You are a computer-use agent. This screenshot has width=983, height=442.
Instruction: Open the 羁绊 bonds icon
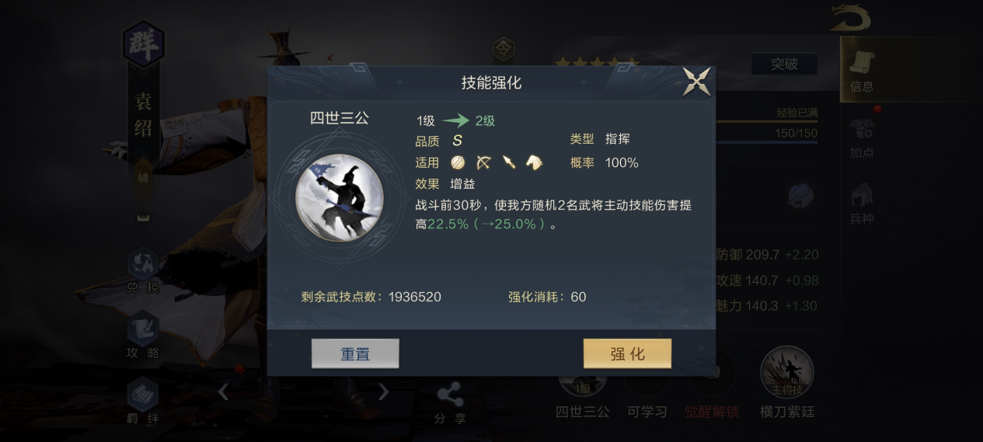[x=143, y=401]
